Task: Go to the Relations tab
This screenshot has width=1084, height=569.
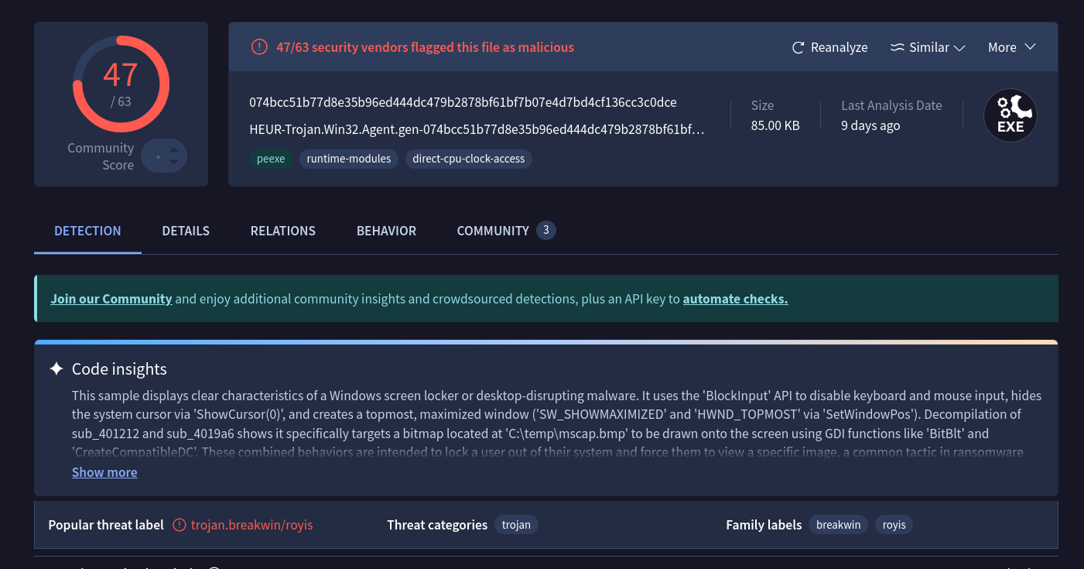Action: point(283,231)
